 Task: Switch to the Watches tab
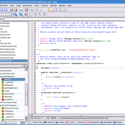click(x=80, y=122)
